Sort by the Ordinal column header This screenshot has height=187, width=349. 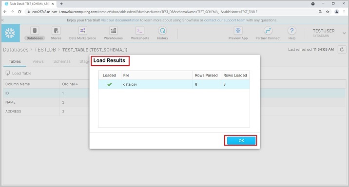coord(70,84)
